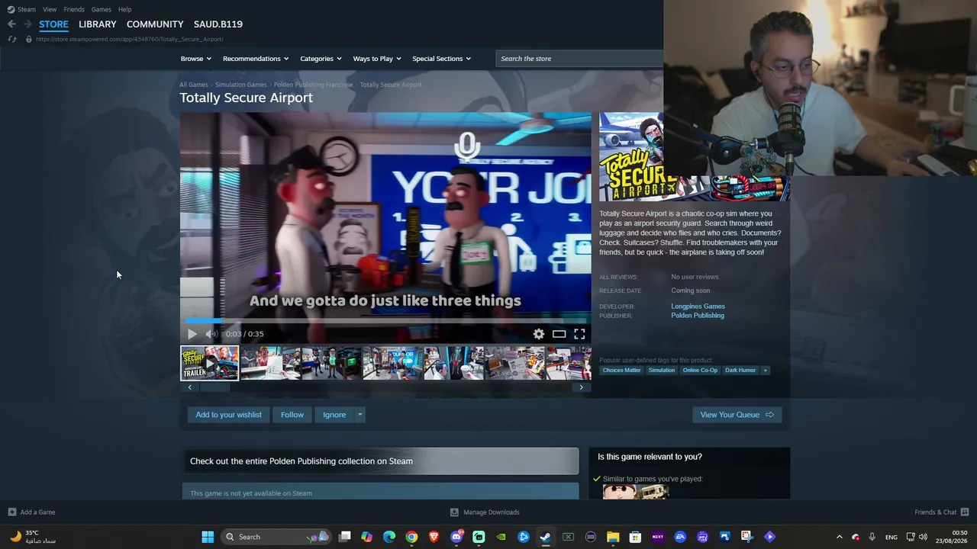The image size is (977, 549).
Task: Follow the game
Action: [x=292, y=415]
